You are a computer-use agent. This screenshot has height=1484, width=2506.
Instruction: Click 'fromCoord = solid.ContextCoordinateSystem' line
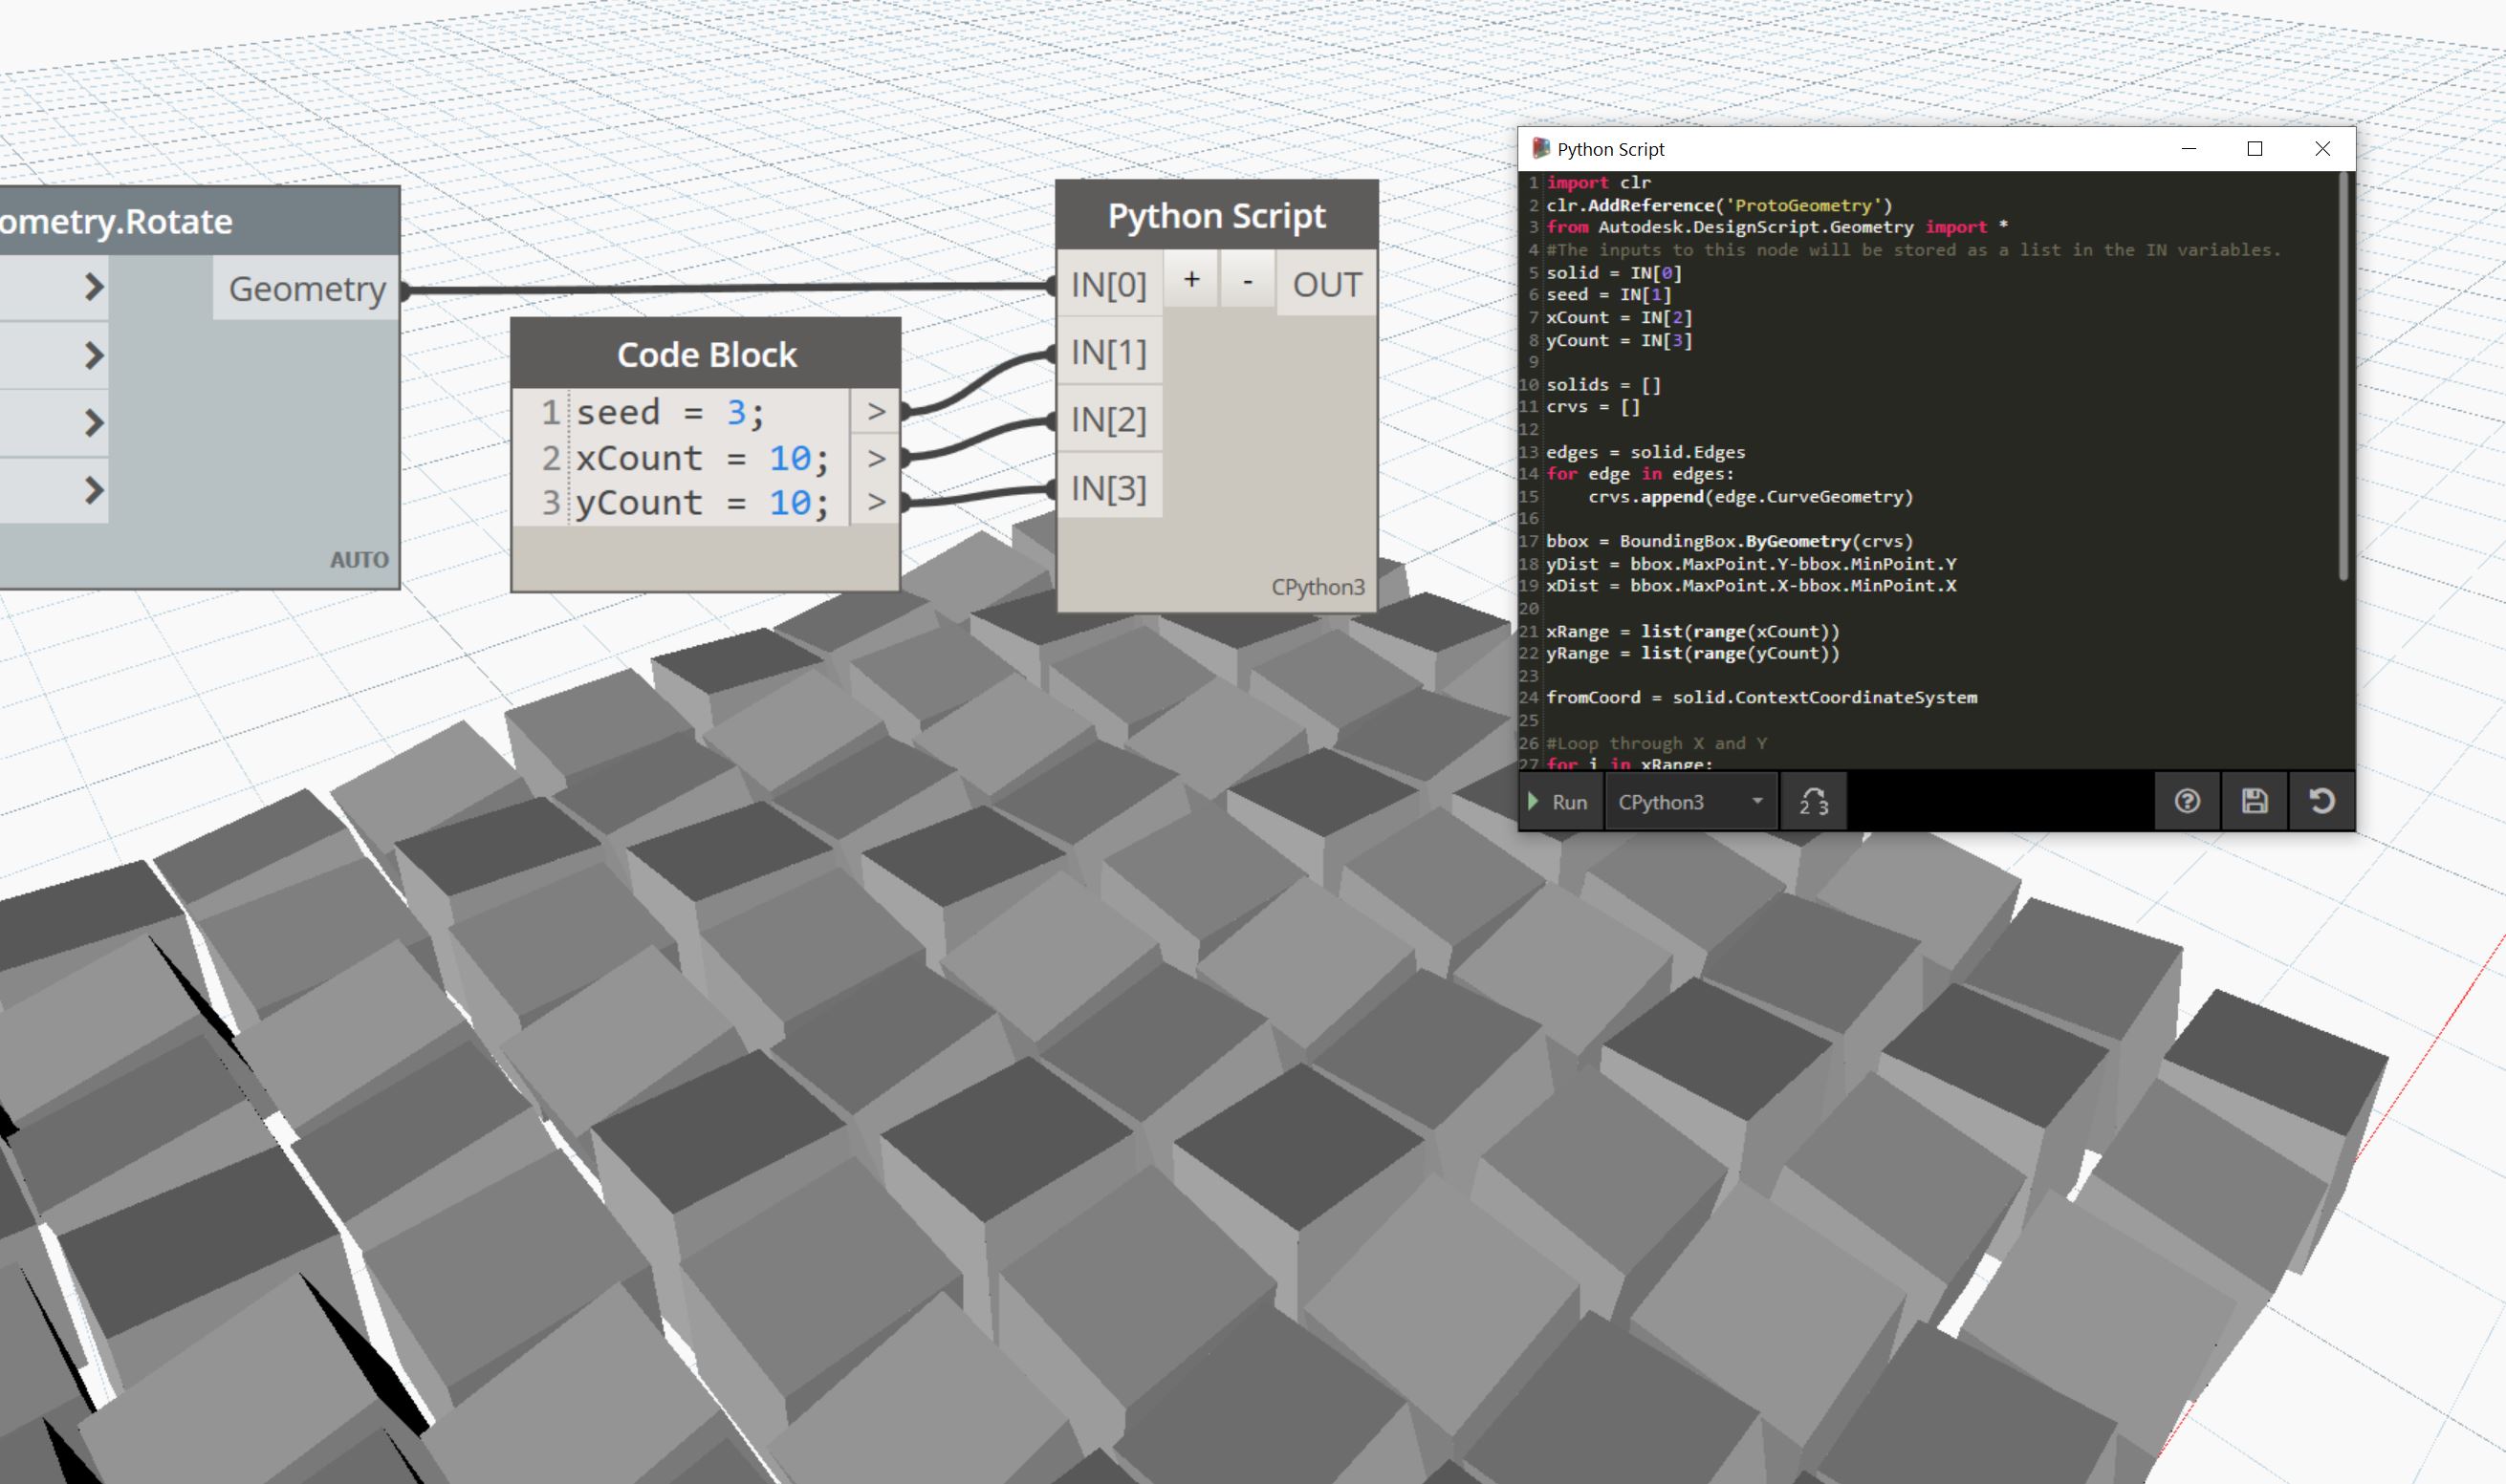(1762, 697)
